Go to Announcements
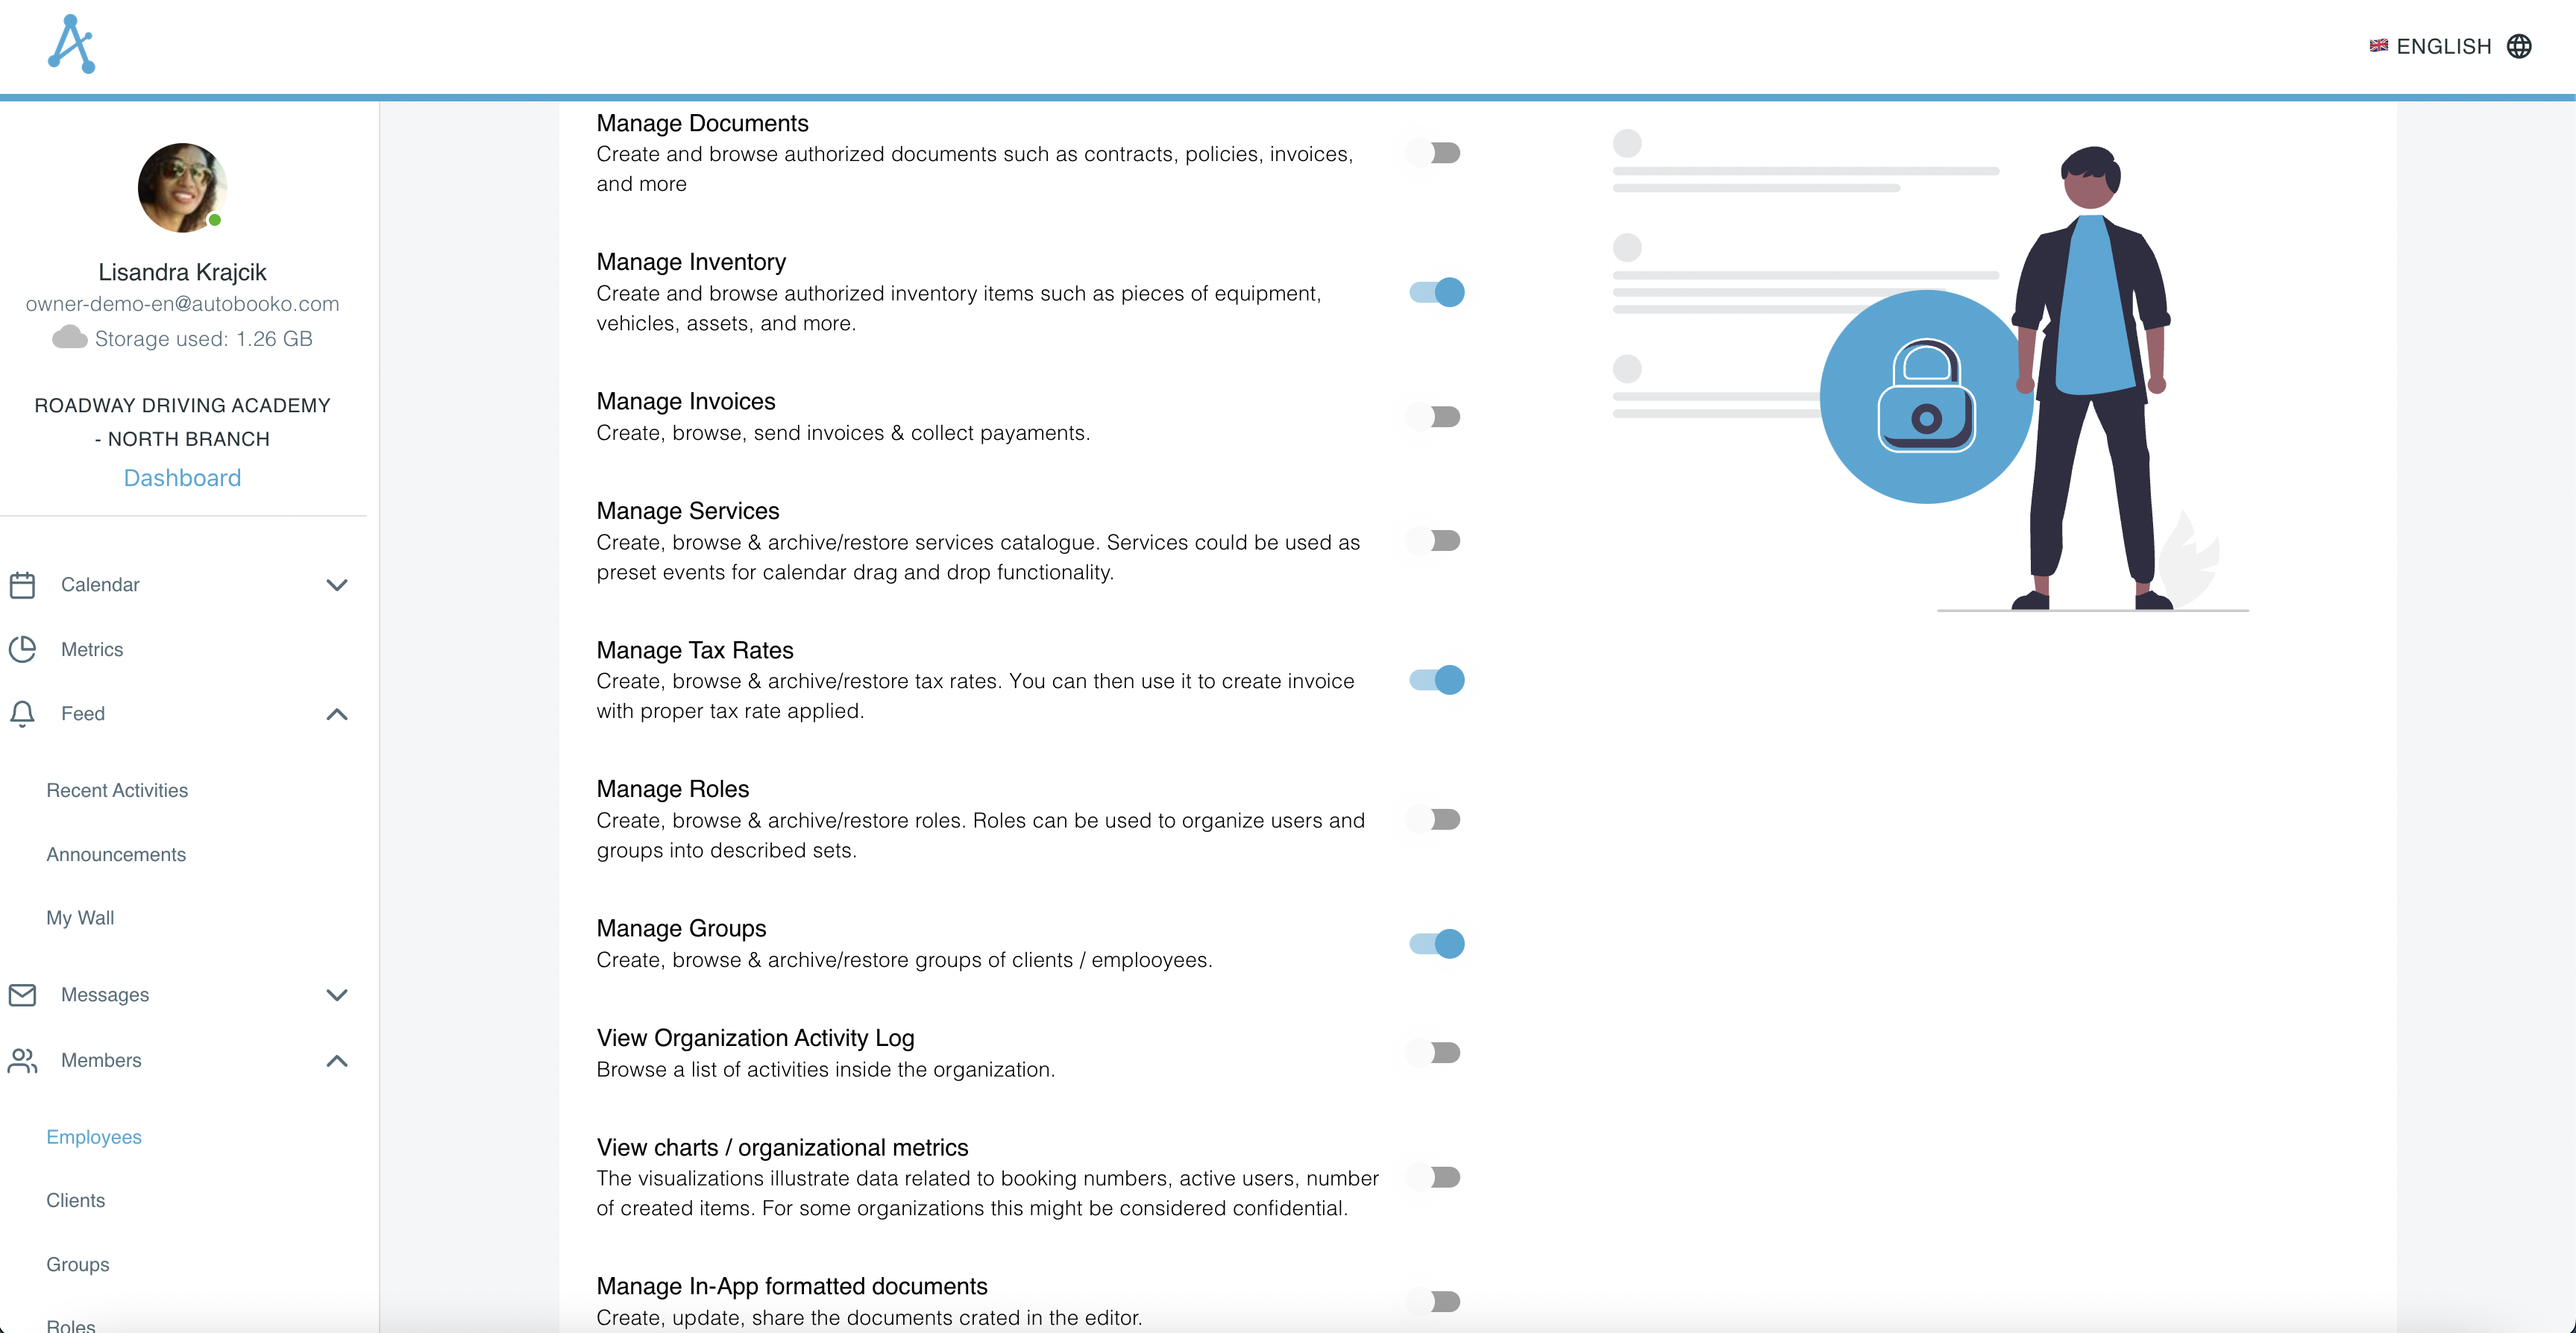Screen dimensions: 2576x1333 [116, 854]
